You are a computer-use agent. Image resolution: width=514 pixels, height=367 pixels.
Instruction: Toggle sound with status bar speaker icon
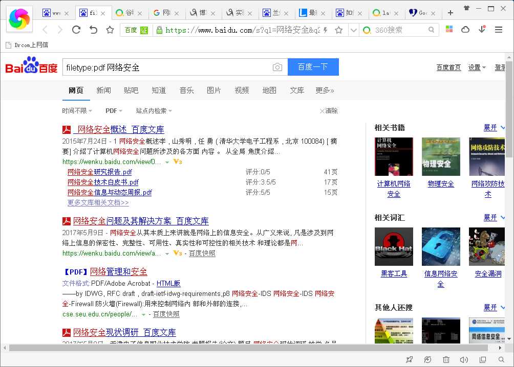464,360
